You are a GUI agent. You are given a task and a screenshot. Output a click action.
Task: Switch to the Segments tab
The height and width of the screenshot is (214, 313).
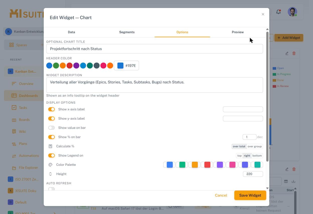point(127,32)
